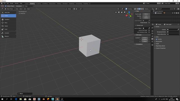Screen dimensions: 180x101
Task: Toggle the snapping magnet button
Action: coord(74,9)
